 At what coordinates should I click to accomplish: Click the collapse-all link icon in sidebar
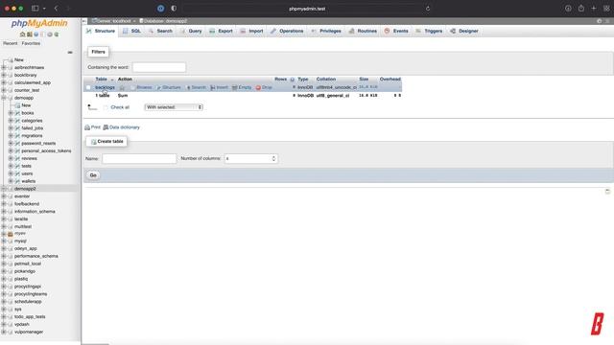[x=70, y=53]
